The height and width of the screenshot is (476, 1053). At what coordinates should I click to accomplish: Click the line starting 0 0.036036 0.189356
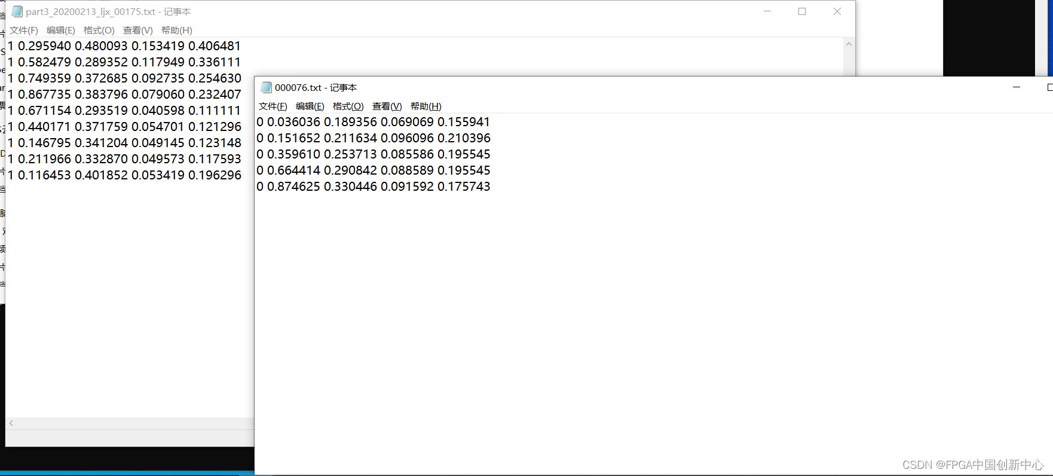[x=374, y=122]
